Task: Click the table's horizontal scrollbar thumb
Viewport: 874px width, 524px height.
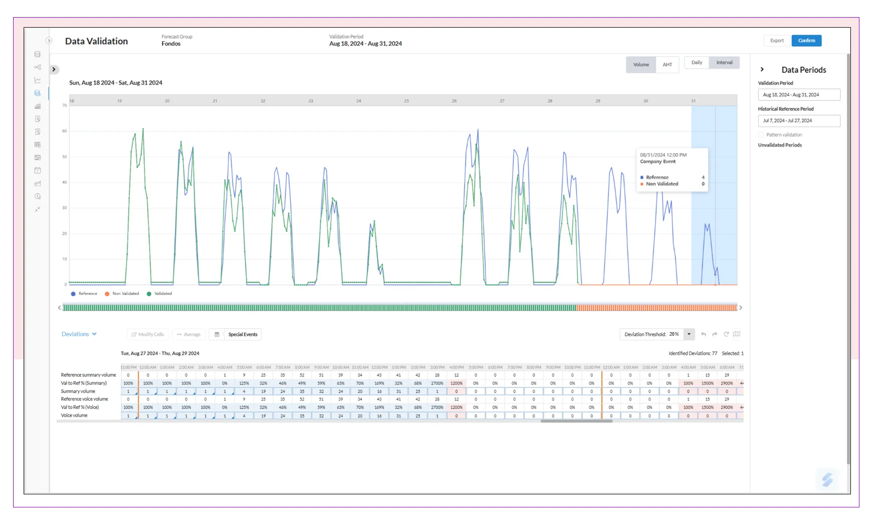Action: point(576,421)
